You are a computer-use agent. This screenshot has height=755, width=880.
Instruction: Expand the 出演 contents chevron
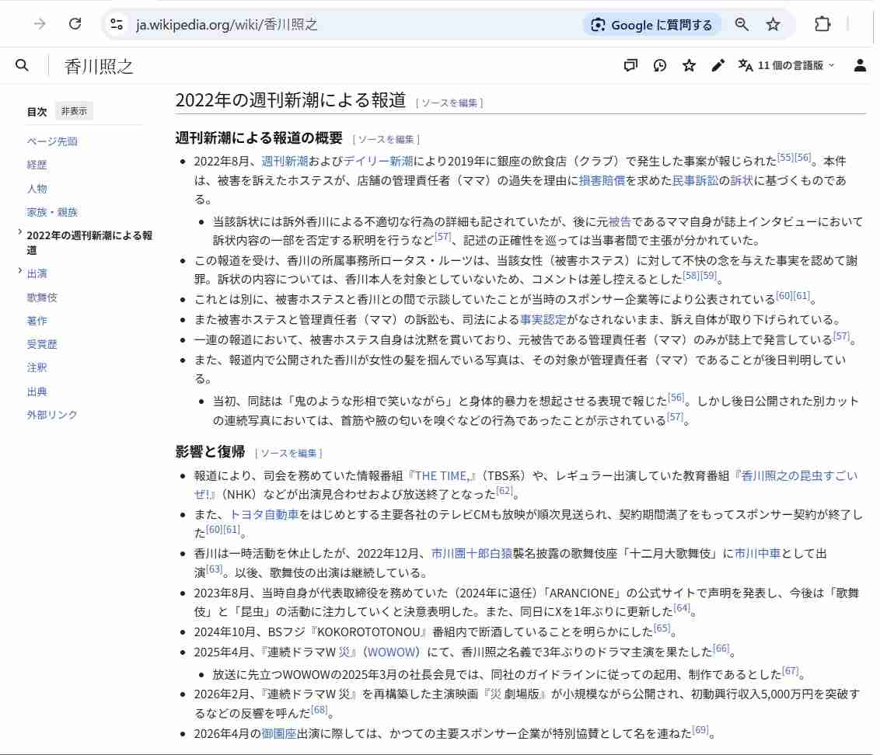coord(20,270)
